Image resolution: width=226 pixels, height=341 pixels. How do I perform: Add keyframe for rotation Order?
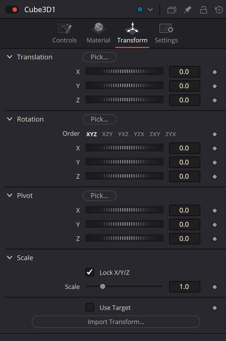215,134
